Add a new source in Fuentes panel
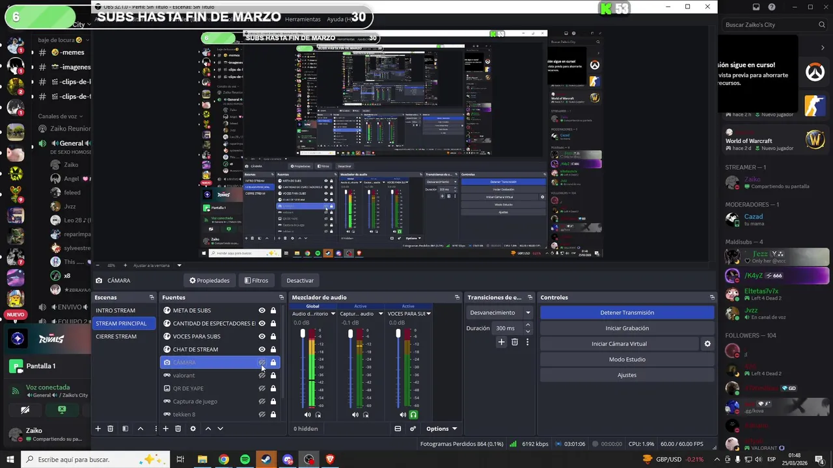Image resolution: width=833 pixels, height=468 pixels. coord(165,428)
